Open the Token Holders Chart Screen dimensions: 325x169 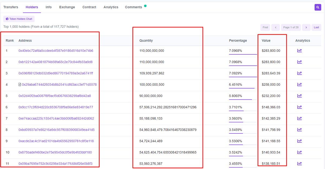(19, 19)
